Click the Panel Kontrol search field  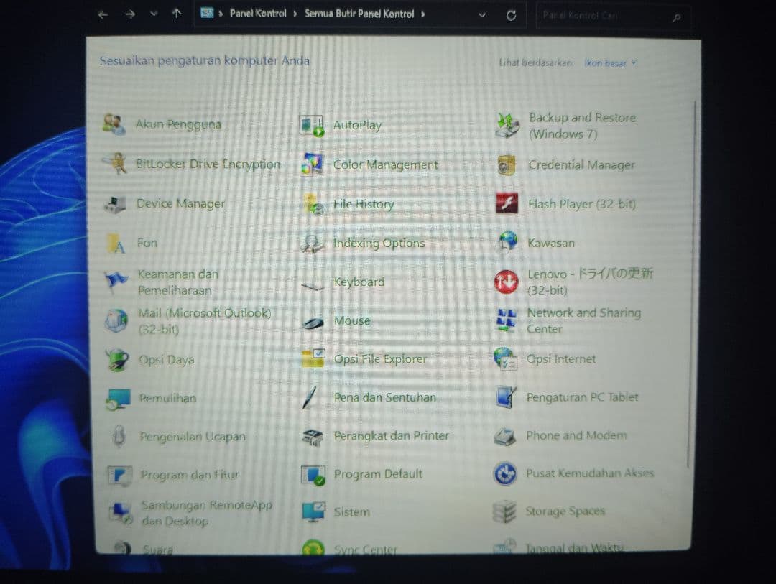click(612, 14)
